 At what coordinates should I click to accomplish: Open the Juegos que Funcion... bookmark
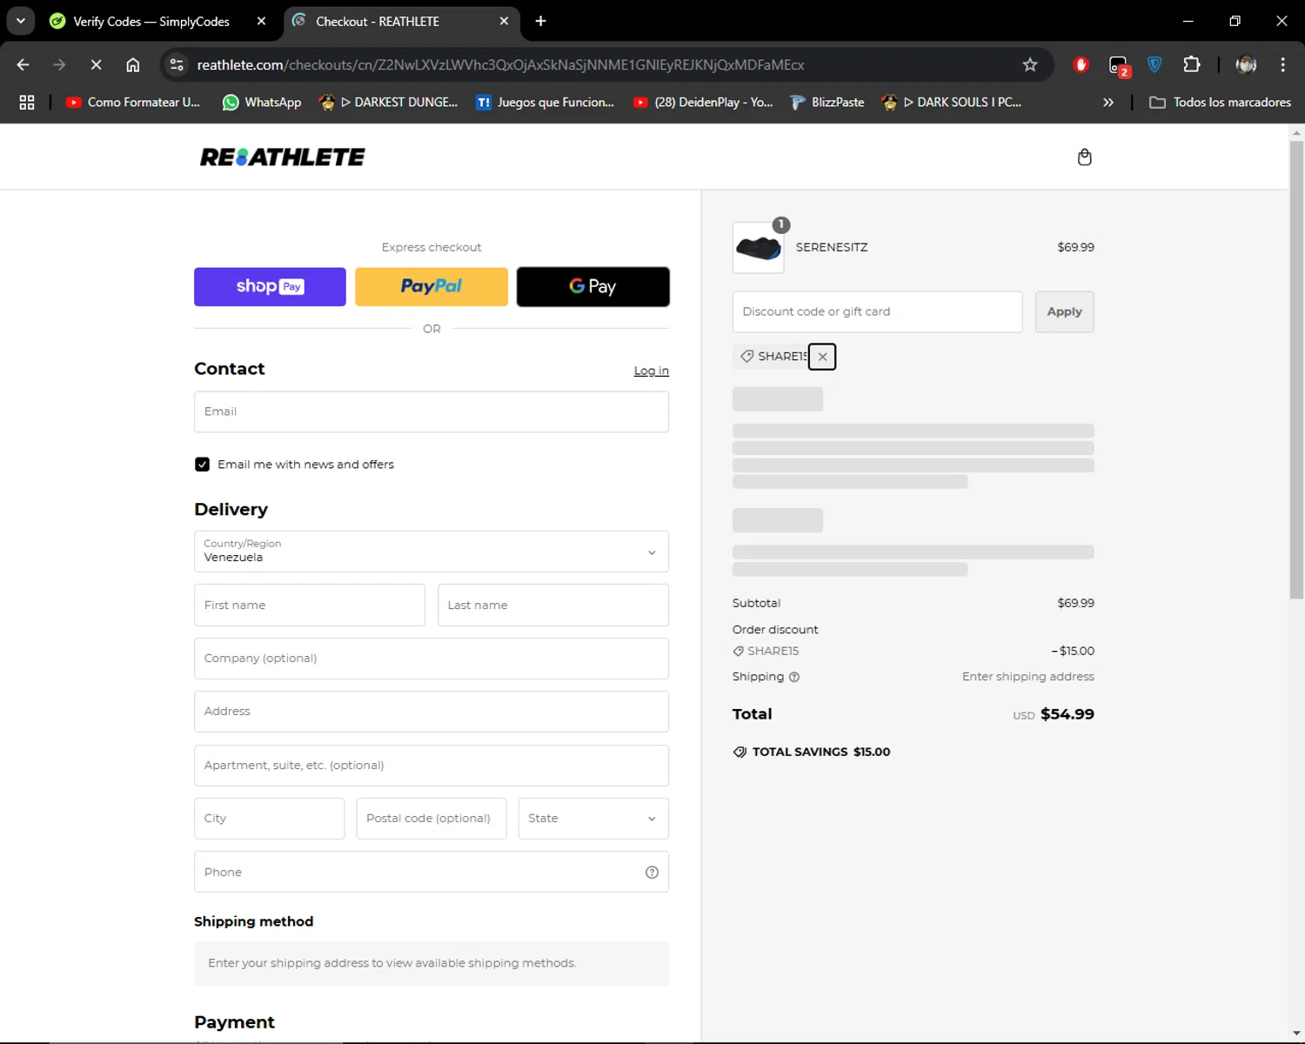pos(545,103)
